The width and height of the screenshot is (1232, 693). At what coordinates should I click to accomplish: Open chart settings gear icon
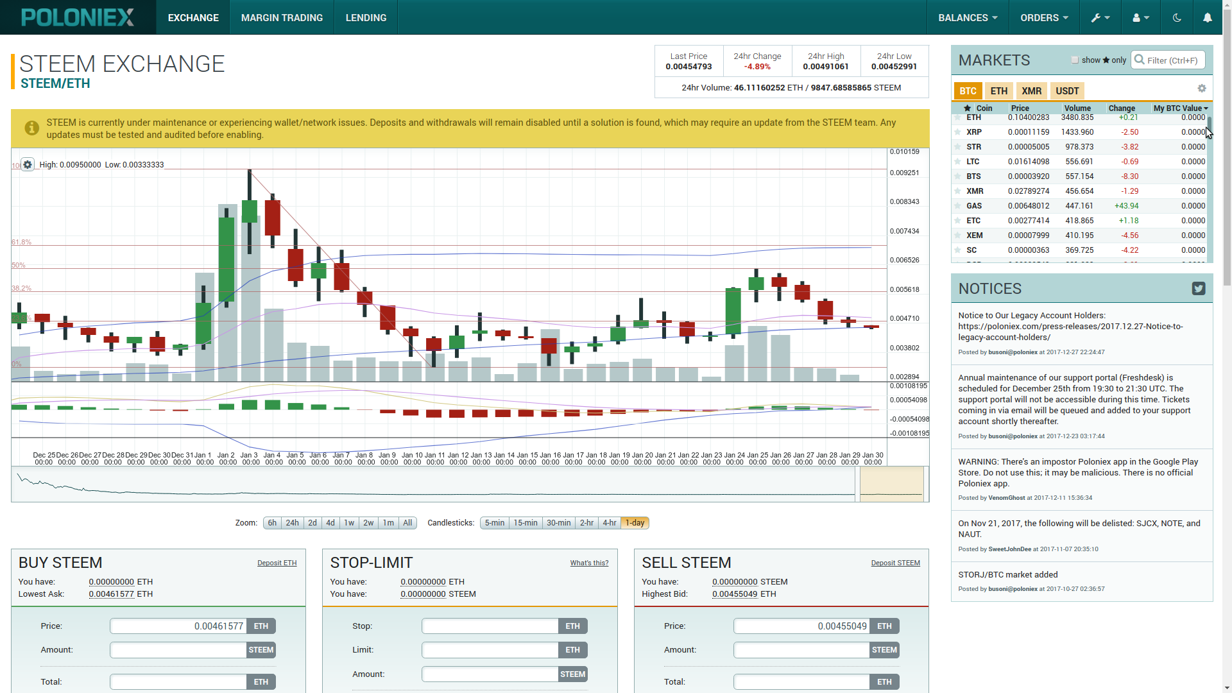(x=28, y=165)
